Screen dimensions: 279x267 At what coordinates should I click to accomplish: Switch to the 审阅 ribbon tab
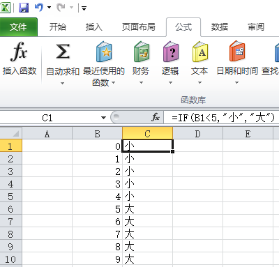(x=256, y=27)
